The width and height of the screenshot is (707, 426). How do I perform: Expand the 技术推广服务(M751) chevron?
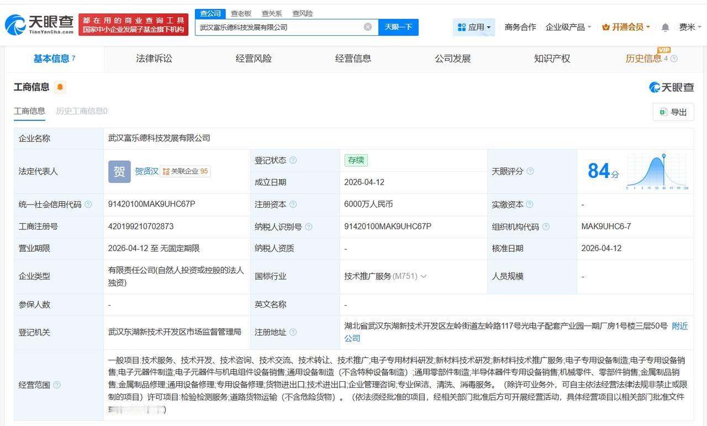pyautogui.click(x=423, y=276)
